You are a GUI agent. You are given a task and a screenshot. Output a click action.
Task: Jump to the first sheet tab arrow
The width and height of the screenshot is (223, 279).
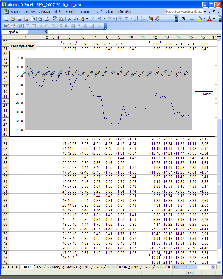point(3,267)
